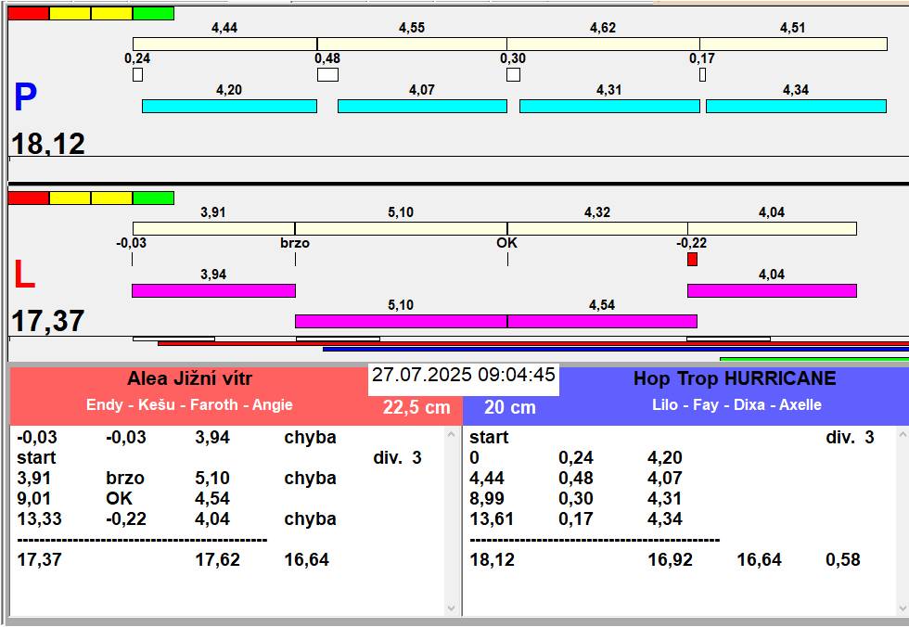Click the red start light in lane P
The height and width of the screenshot is (627, 909).
(29, 13)
